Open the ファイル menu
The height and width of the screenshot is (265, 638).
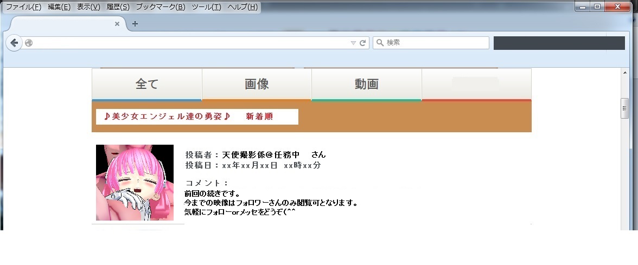tap(23, 8)
